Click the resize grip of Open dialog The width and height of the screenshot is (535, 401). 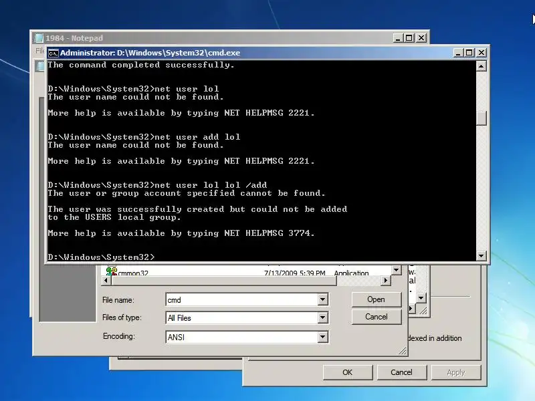(x=403, y=350)
